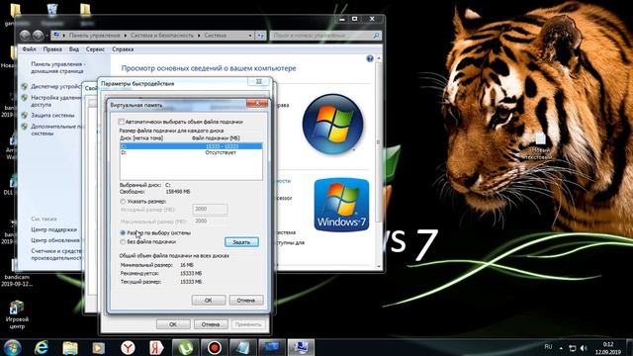Launch Internet Explorer from taskbar
Image resolution: width=633 pixels, height=356 pixels.
tap(42, 347)
